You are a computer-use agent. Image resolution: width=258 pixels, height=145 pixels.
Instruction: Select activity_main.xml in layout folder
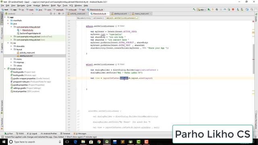pyautogui.click(x=27, y=53)
